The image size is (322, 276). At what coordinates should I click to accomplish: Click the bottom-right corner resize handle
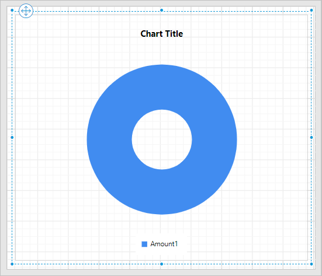click(x=311, y=264)
